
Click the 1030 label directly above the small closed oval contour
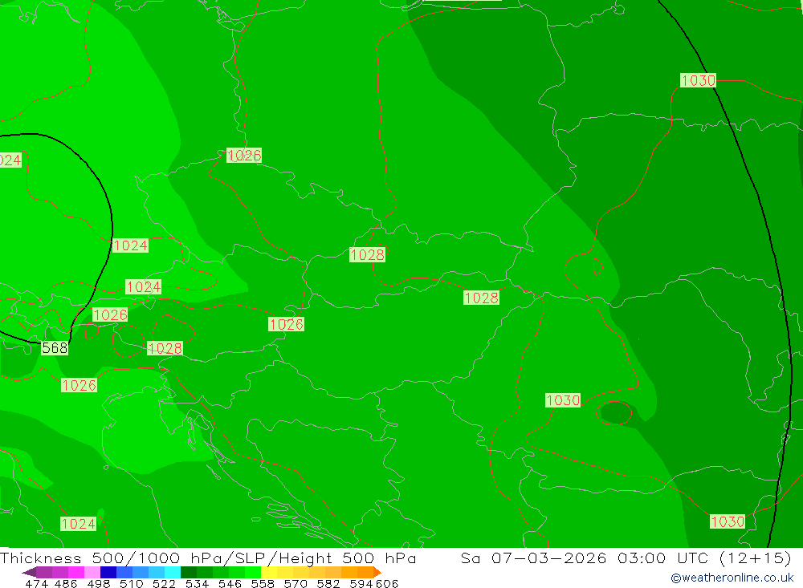tap(563, 399)
